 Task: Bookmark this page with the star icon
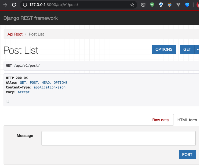tap(132, 5)
